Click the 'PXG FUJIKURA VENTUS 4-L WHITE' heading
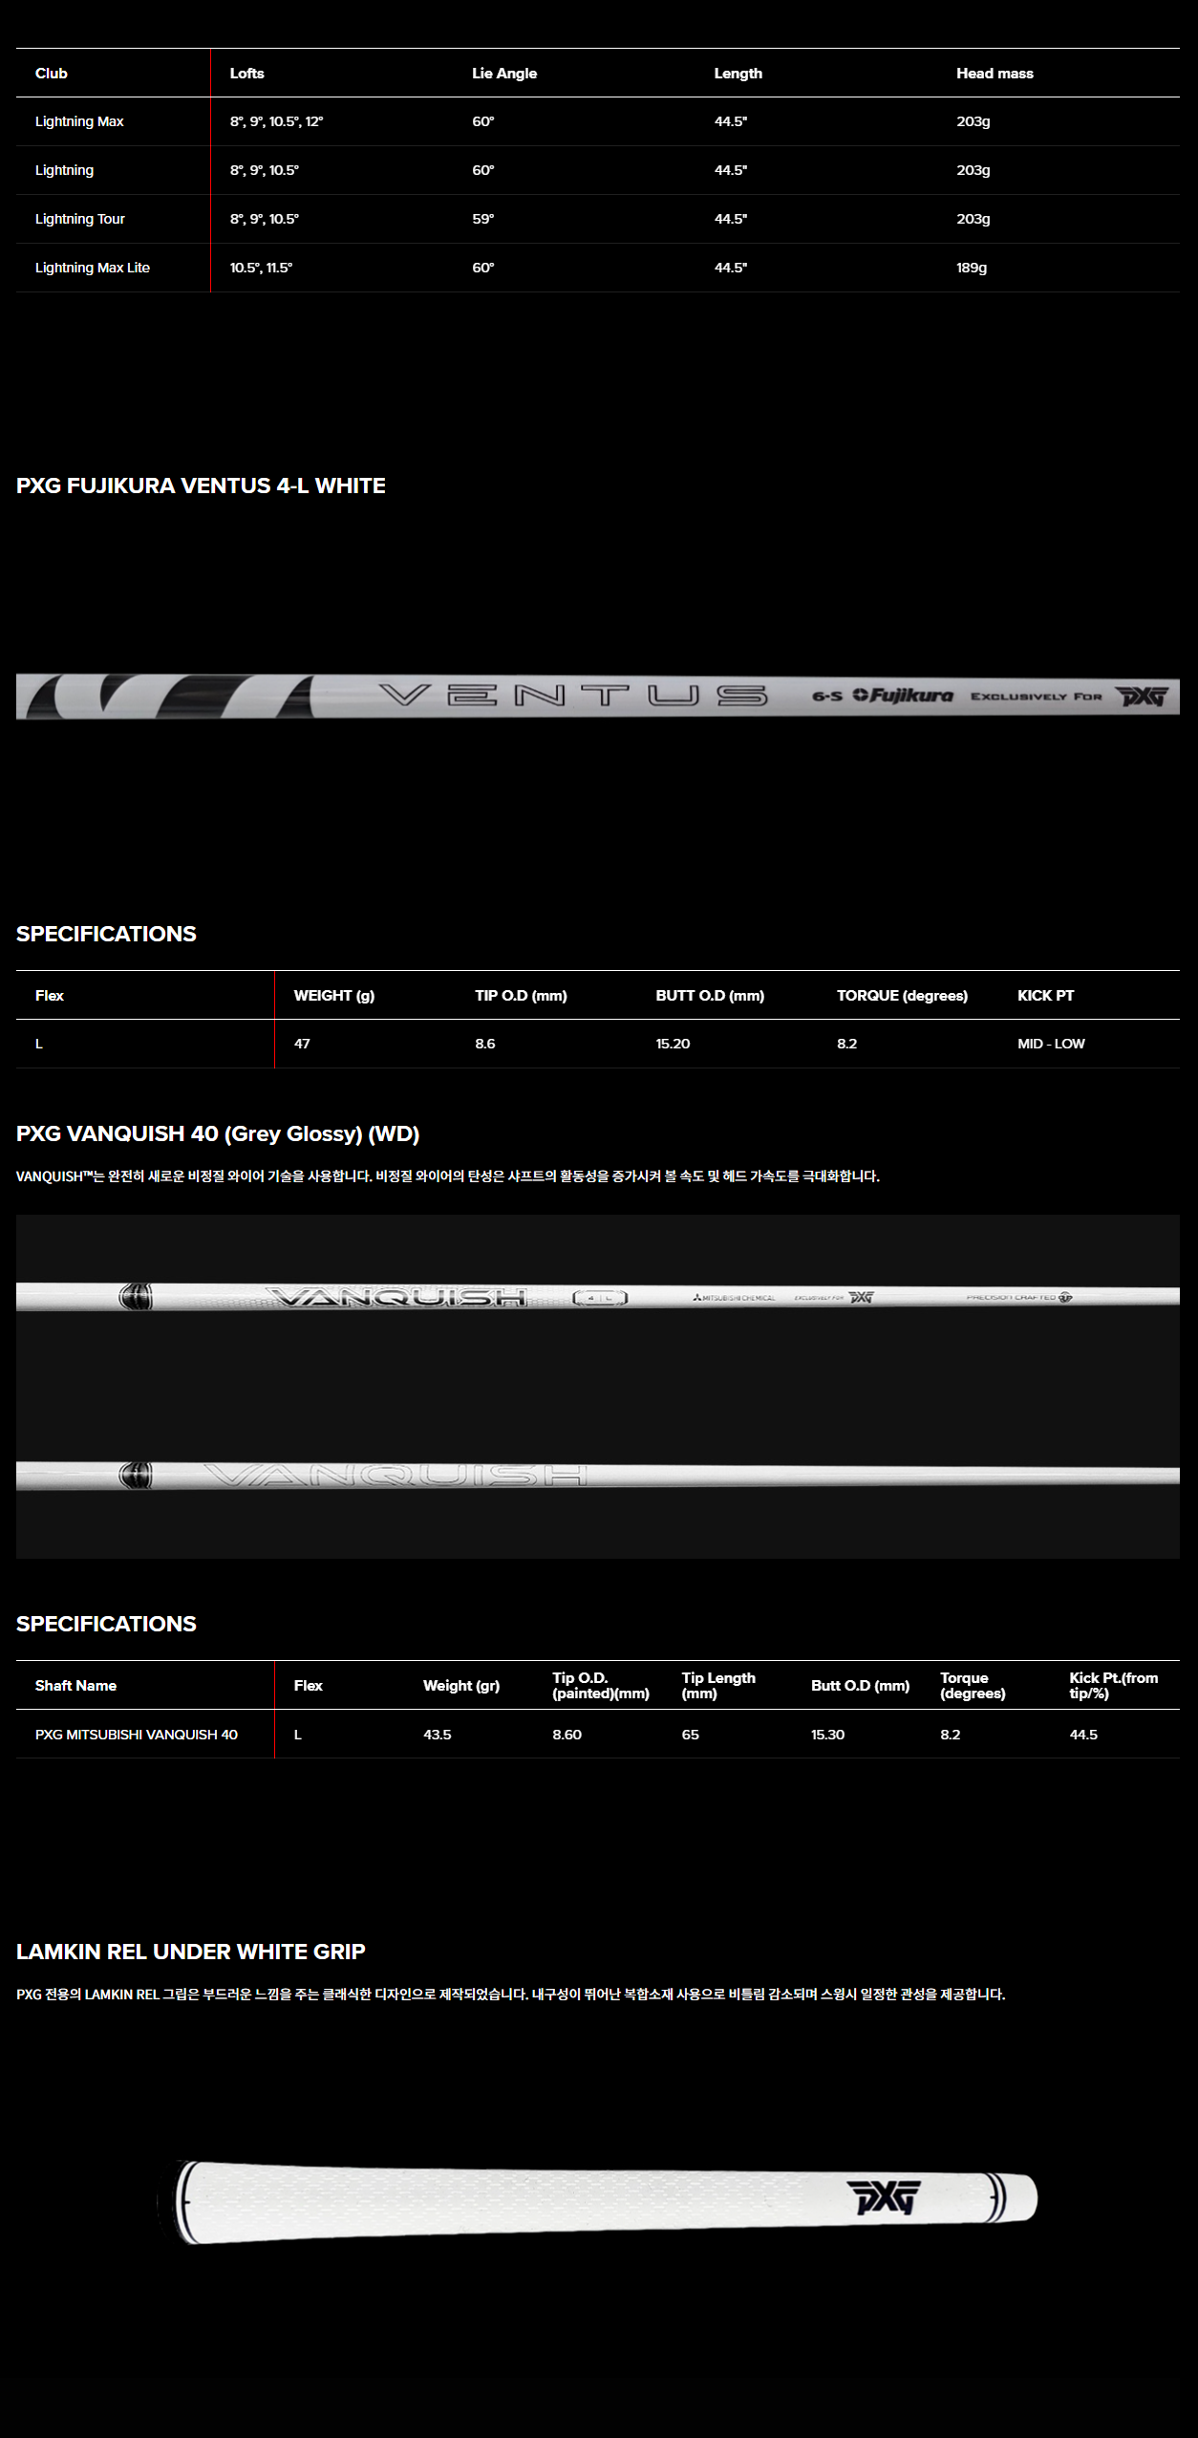Screen dimensions: 1198x2438 coord(201,485)
